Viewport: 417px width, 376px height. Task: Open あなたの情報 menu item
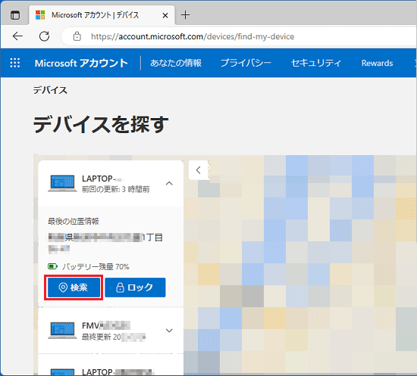point(176,63)
